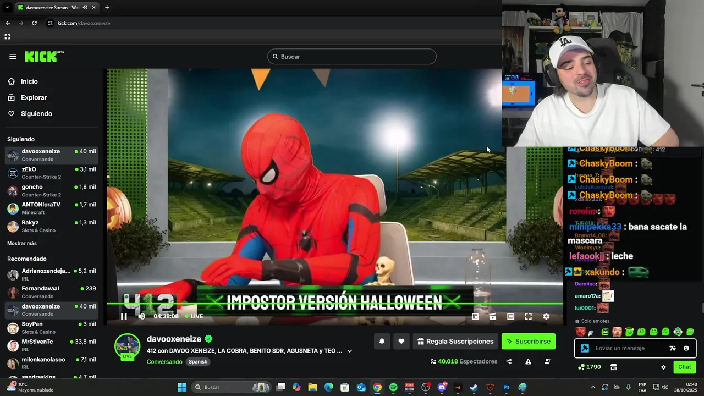Open the channel points shop icon
The height and width of the screenshot is (396, 704).
coord(614,367)
